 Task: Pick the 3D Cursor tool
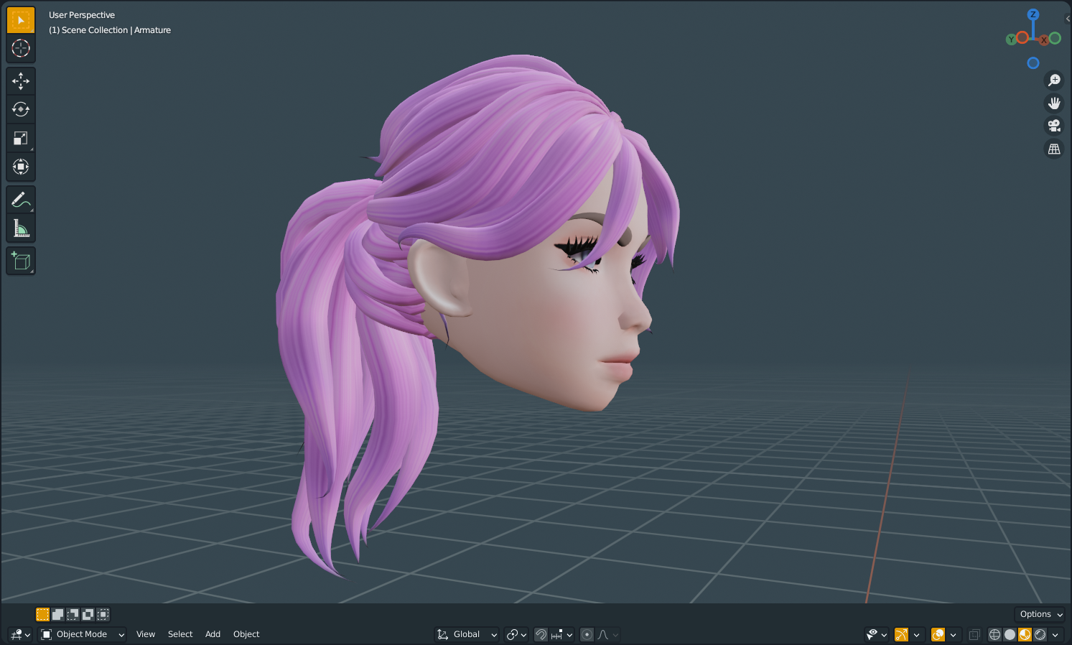[x=21, y=48]
